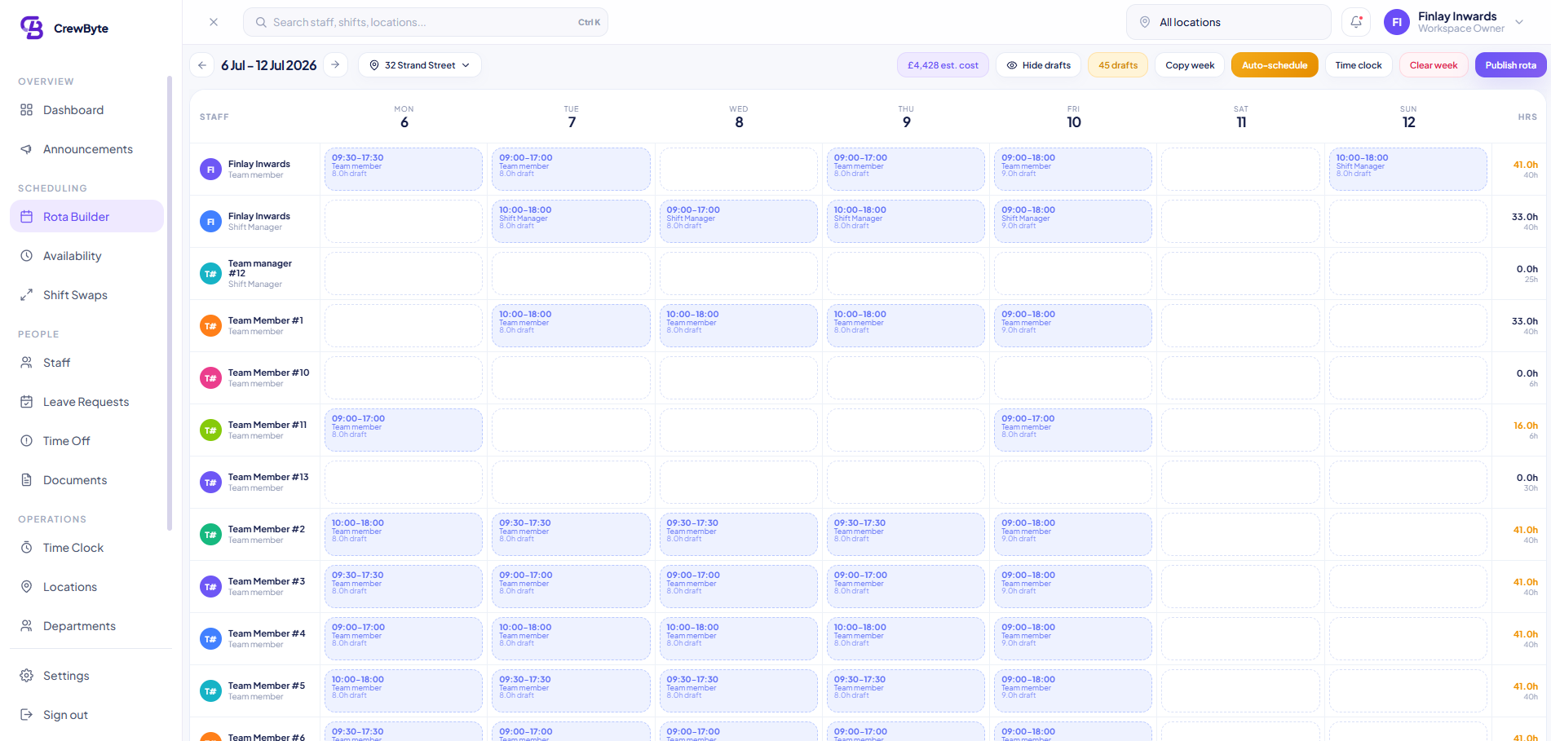Open Team Member #2 Monday 10:00-18:00 shift
Viewport: 1551px width, 741px height.
point(404,534)
